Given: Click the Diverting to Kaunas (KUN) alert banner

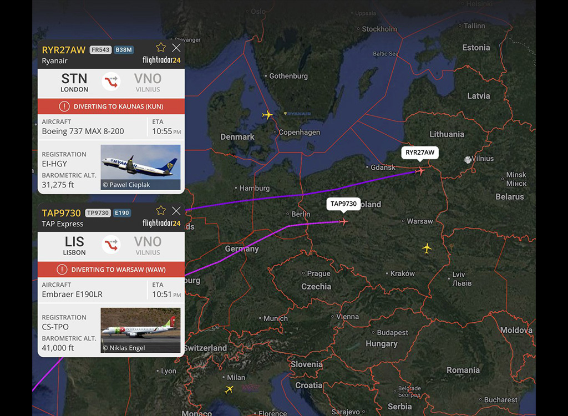Looking at the screenshot, I should click(x=111, y=106).
